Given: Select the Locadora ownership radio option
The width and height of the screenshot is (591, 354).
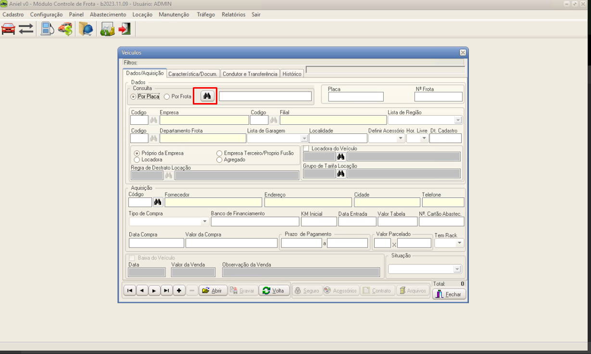Looking at the screenshot, I should [x=137, y=159].
